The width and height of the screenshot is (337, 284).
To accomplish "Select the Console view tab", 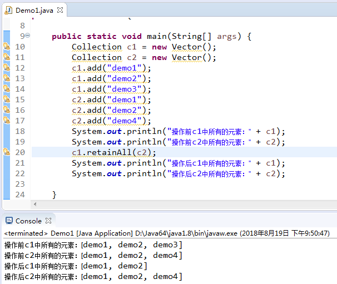I will coord(28,221).
